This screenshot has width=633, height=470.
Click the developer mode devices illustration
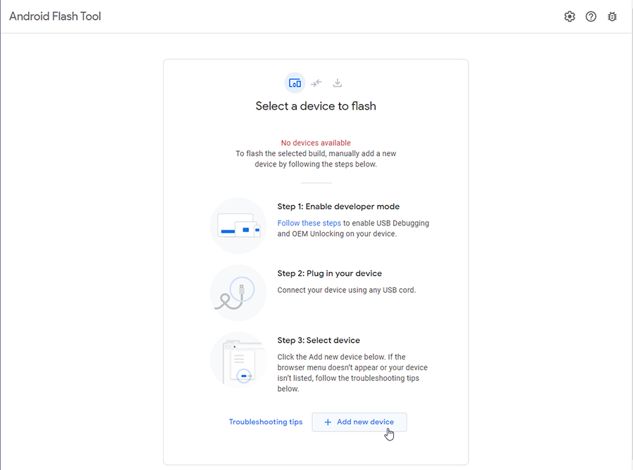[238, 226]
